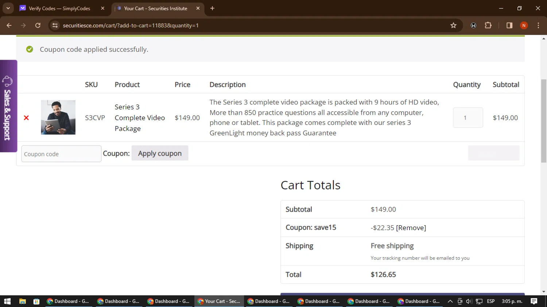Open the circular extension icon beside Extensions

(473, 25)
